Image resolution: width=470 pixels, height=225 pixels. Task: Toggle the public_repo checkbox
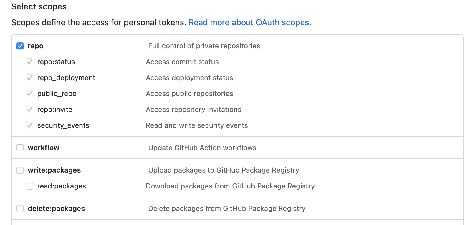point(29,94)
